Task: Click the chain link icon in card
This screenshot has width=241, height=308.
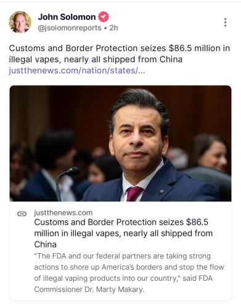Action: pyautogui.click(x=22, y=214)
